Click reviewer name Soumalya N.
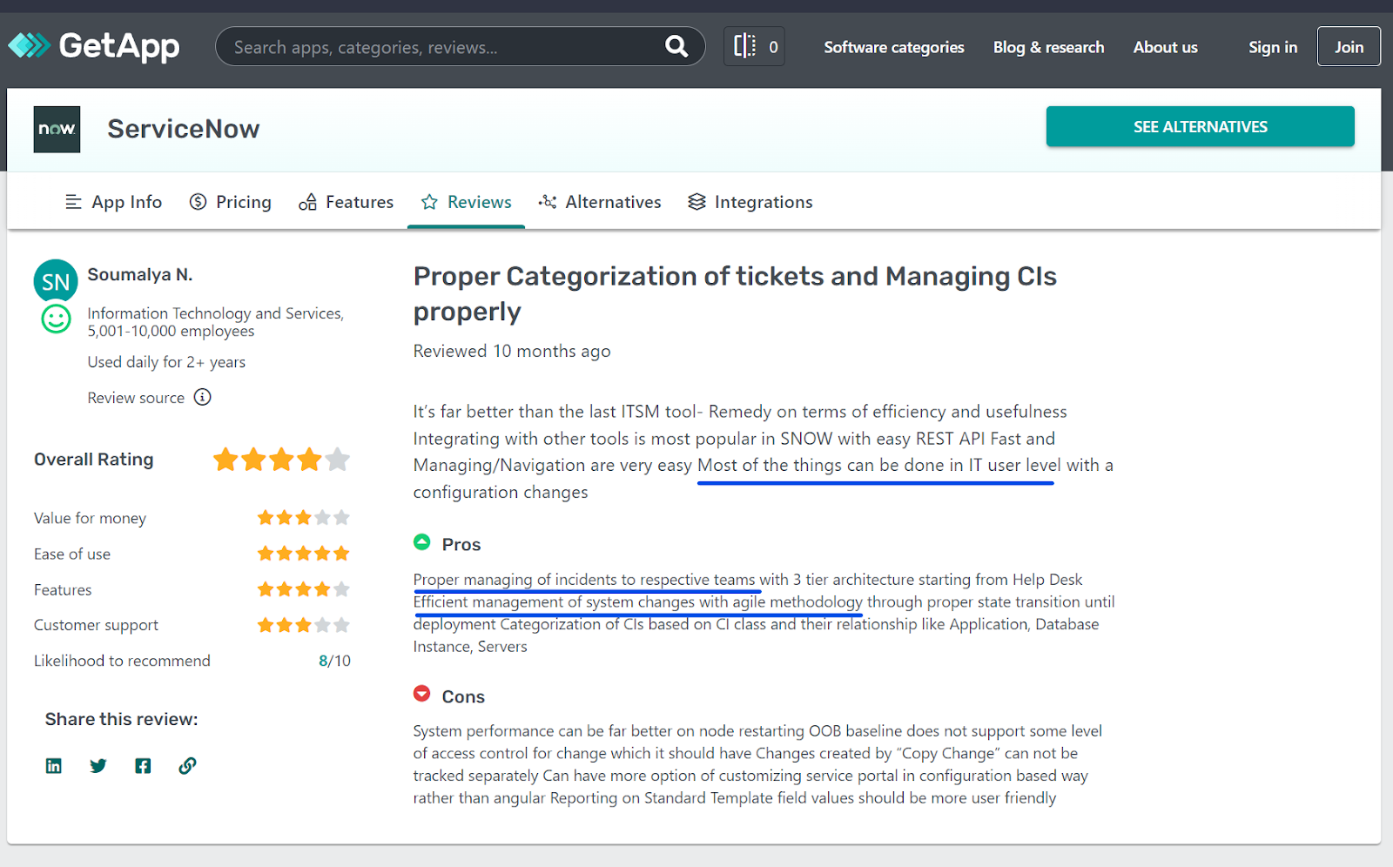Screen dimensions: 1393x867 pos(140,275)
